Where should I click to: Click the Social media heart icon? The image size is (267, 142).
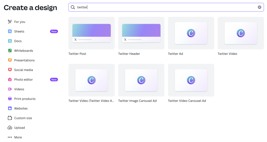pyautogui.click(x=10, y=70)
